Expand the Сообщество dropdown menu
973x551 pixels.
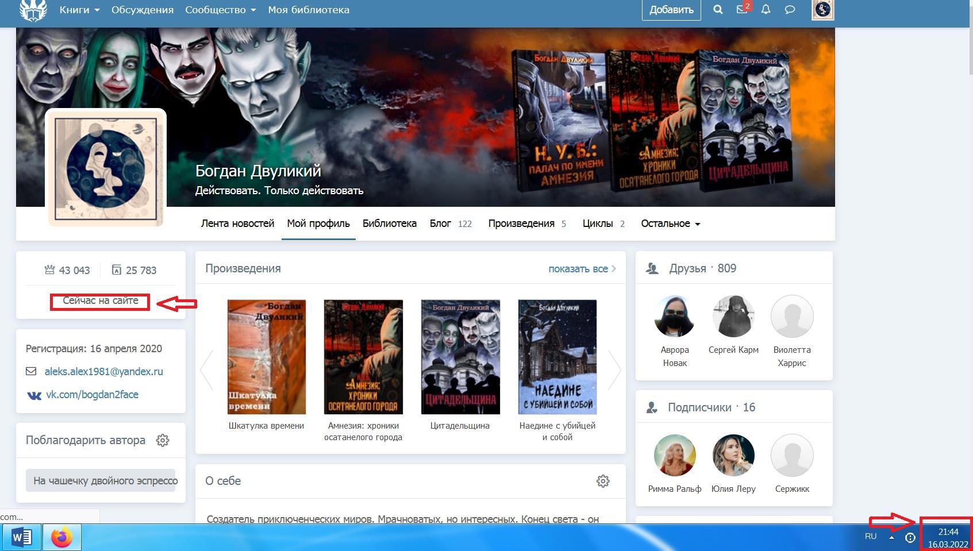click(220, 10)
